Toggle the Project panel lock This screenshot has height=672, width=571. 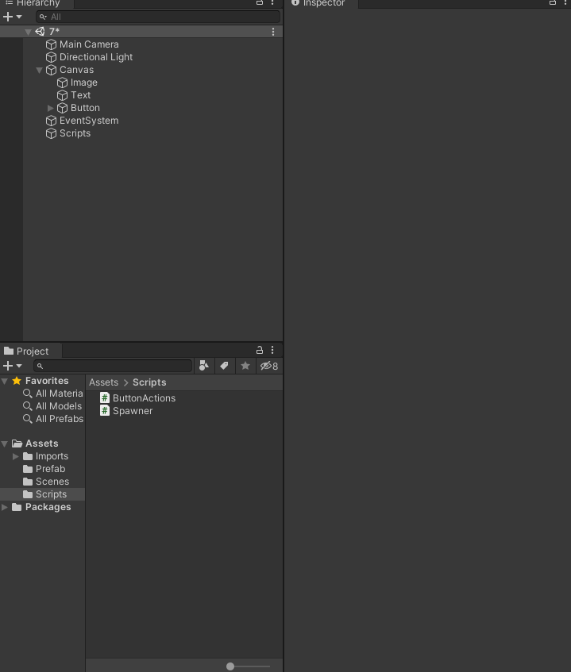[259, 350]
